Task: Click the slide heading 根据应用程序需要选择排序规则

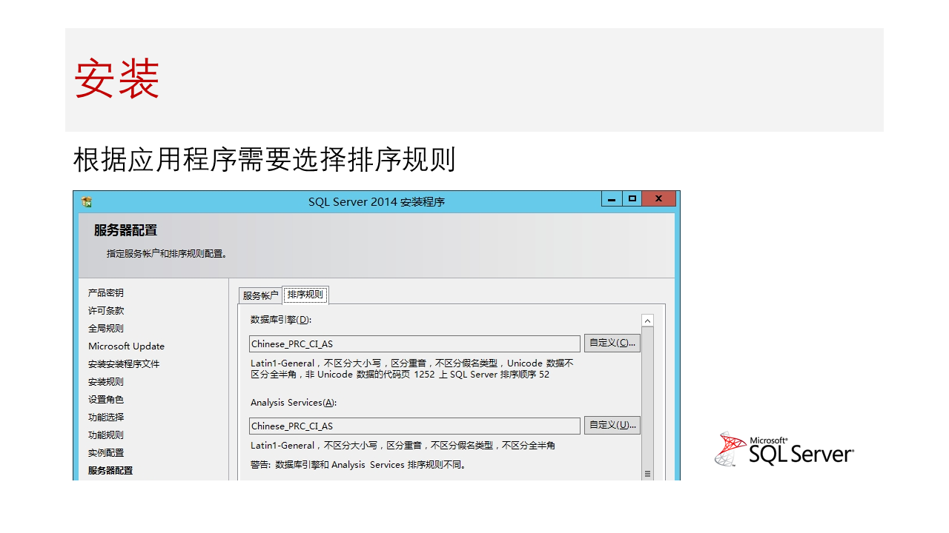Action: (265, 159)
